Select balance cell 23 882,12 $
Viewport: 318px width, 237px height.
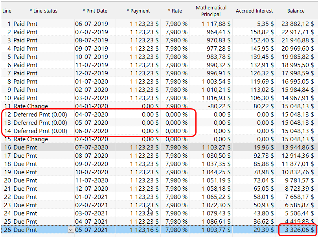[x=298, y=24]
